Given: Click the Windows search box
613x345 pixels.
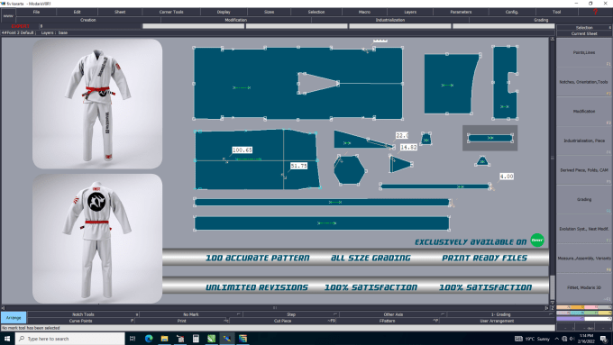Looking at the screenshot, I should click(70, 339).
